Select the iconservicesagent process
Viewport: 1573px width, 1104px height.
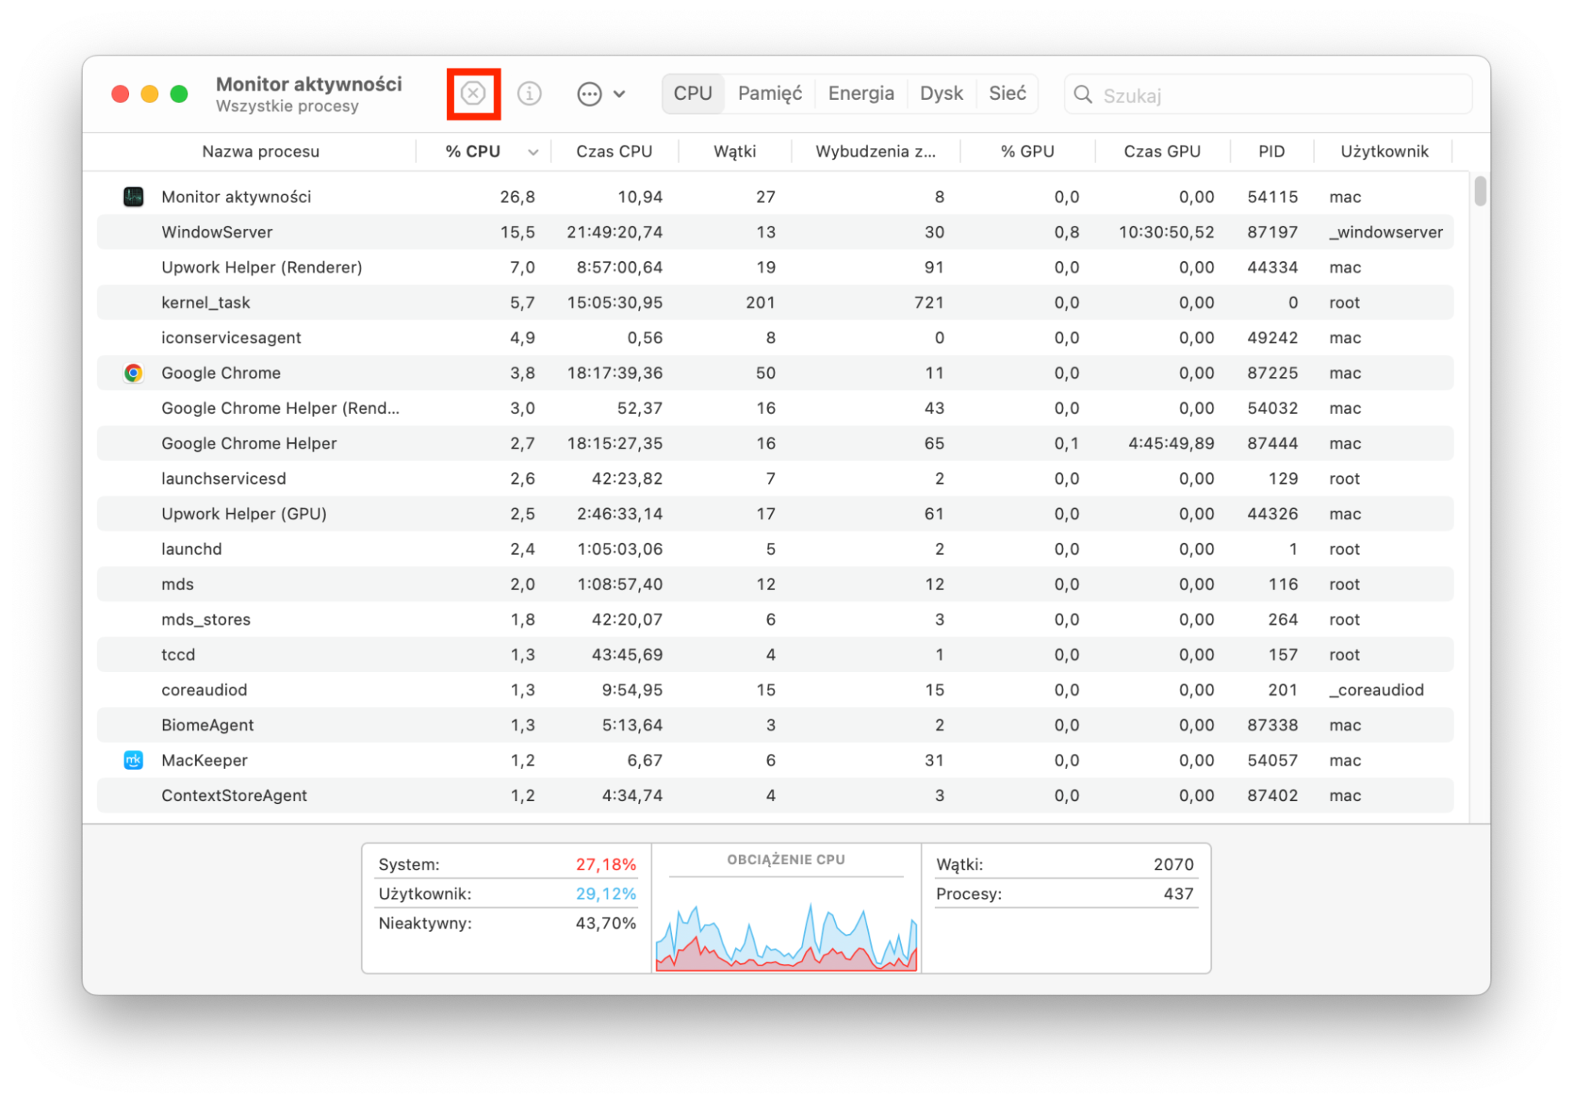pos(775,338)
